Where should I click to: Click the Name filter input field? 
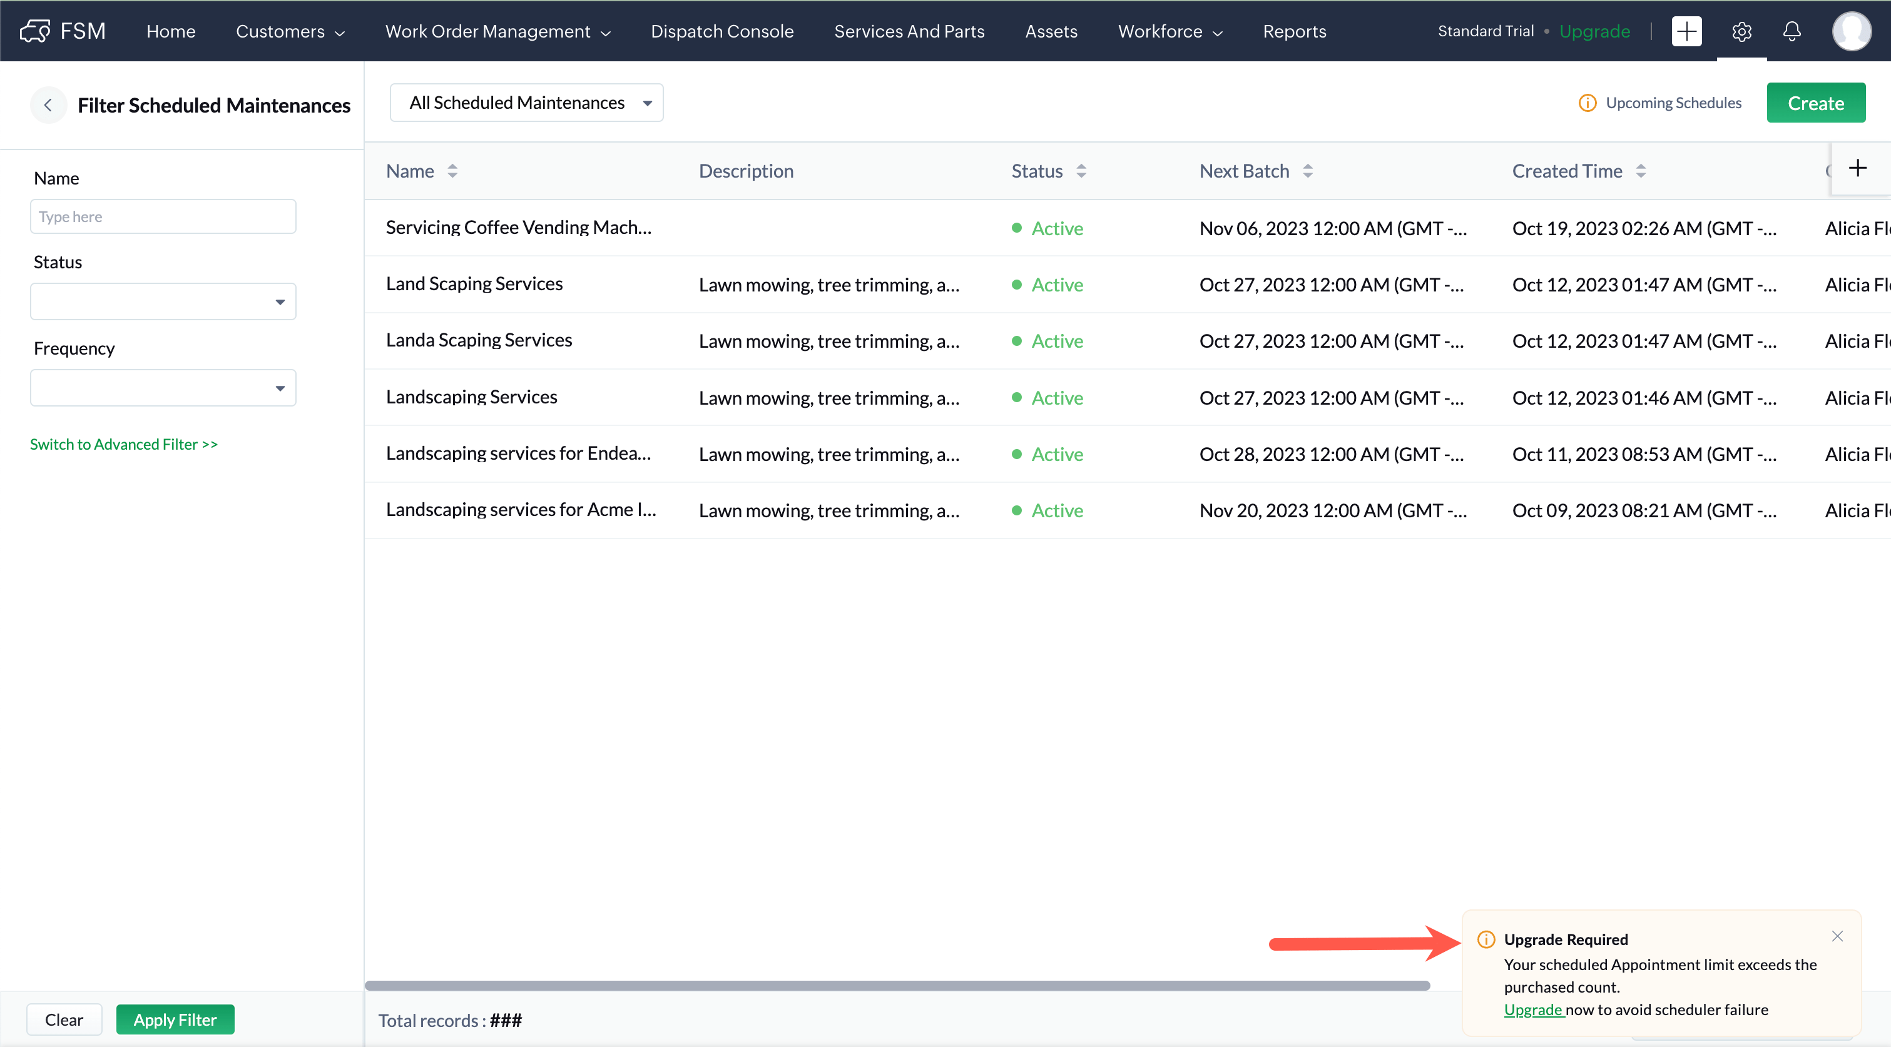pos(163,216)
